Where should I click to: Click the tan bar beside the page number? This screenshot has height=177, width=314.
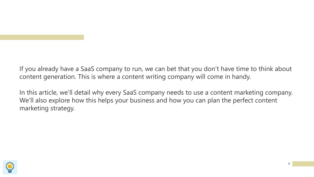coord(303,164)
